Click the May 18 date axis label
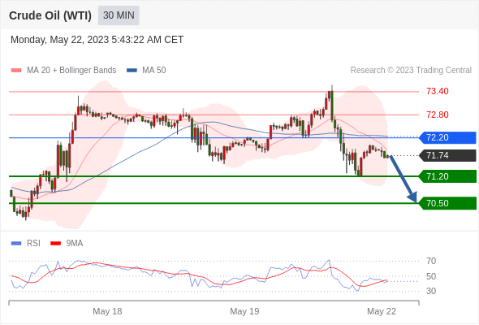 [107, 311]
